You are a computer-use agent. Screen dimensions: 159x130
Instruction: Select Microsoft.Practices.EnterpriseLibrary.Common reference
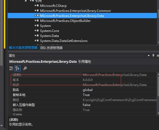point(75,11)
